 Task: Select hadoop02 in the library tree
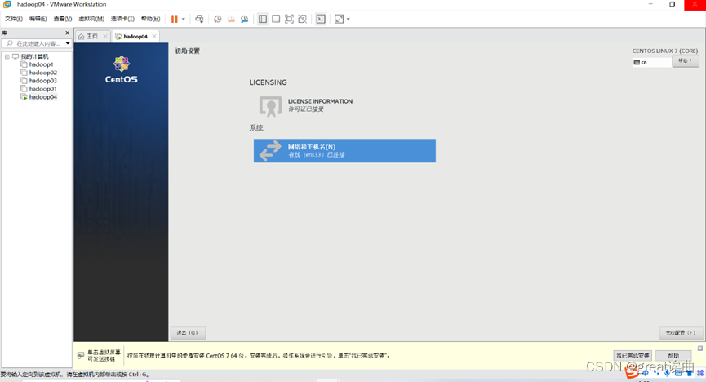point(42,73)
